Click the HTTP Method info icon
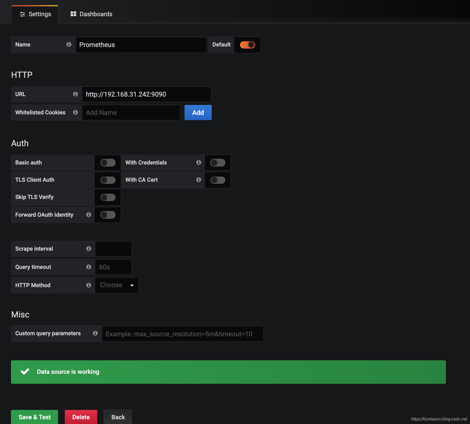This screenshot has height=424, width=470. click(x=89, y=285)
